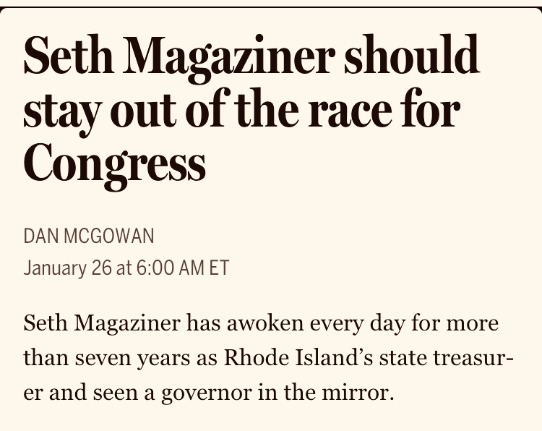The width and height of the screenshot is (542, 431).
Task: Click the word should in the headline
Action: (411, 55)
